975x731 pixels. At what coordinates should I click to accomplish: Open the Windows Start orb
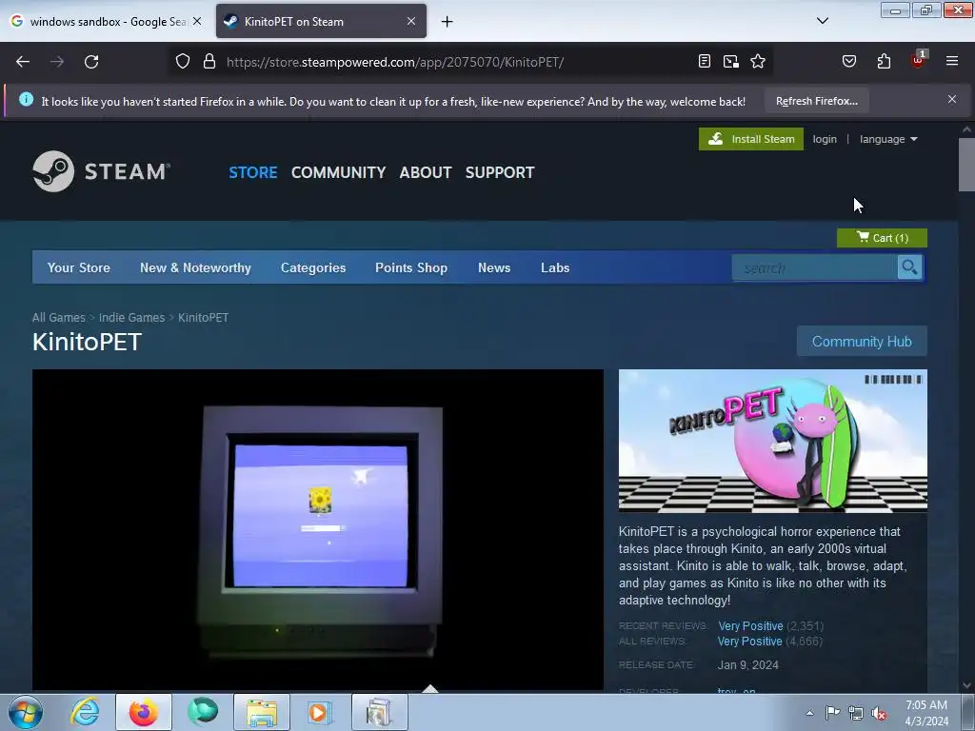[x=26, y=712]
